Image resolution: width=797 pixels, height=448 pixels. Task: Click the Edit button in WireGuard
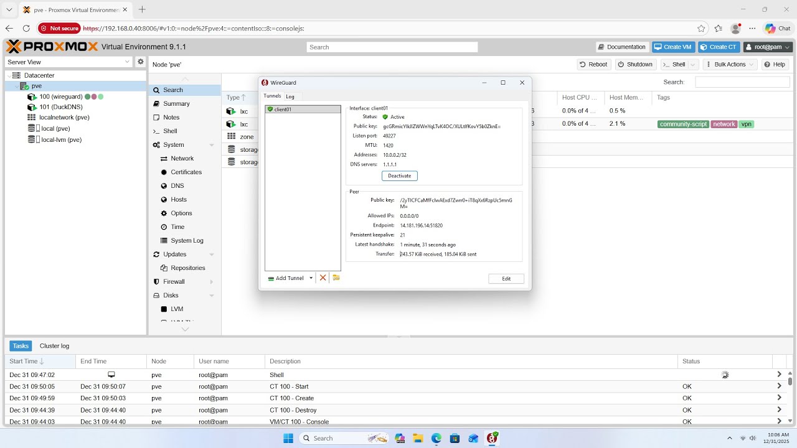[x=506, y=279]
